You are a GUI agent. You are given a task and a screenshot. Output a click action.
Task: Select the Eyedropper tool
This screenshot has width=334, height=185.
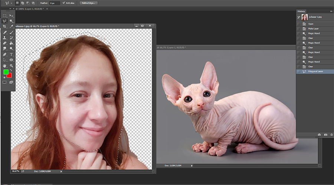pos(12,27)
